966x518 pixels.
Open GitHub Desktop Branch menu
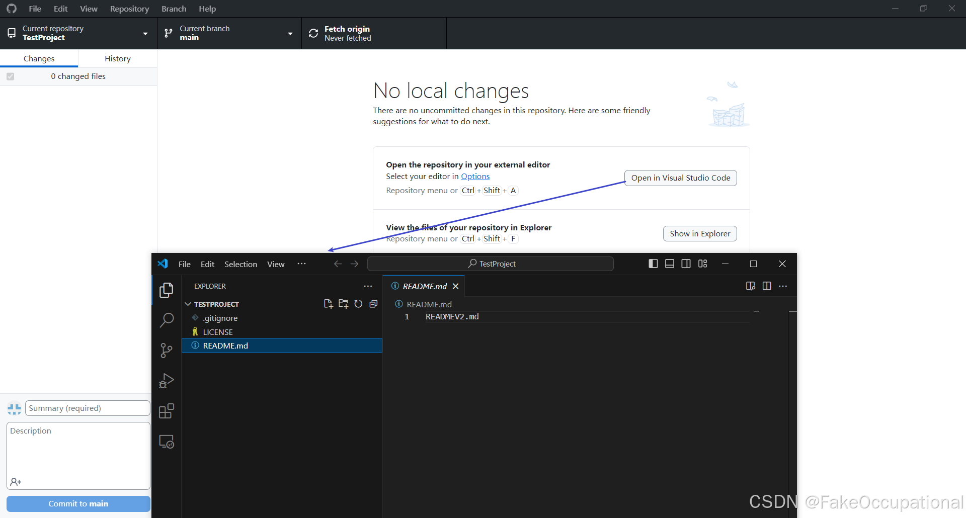click(x=174, y=9)
